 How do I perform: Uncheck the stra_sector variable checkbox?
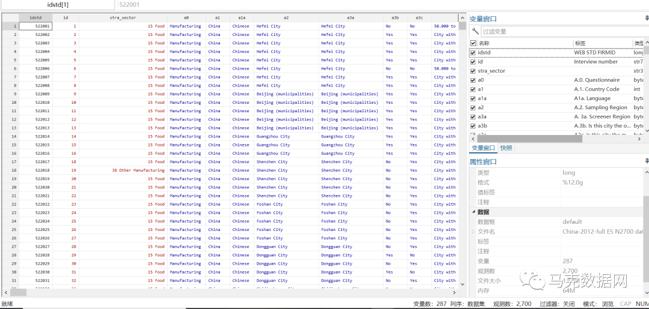(473, 71)
